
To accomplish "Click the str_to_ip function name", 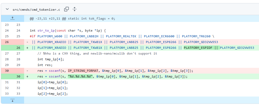I will (46, 31).
